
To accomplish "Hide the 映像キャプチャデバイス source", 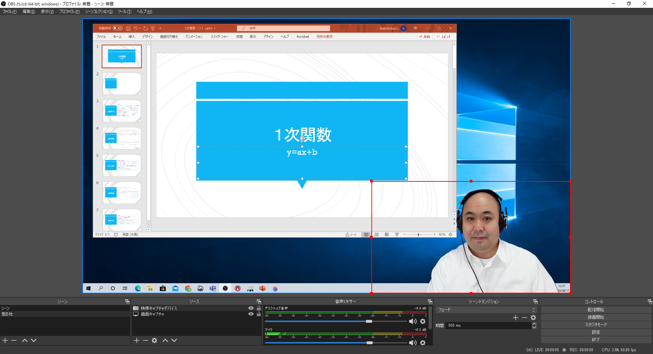I will 251,308.
